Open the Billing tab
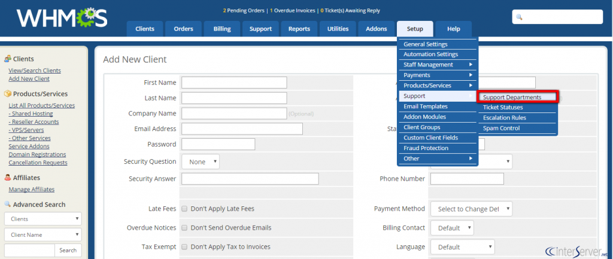This screenshot has width=613, height=259. [222, 29]
